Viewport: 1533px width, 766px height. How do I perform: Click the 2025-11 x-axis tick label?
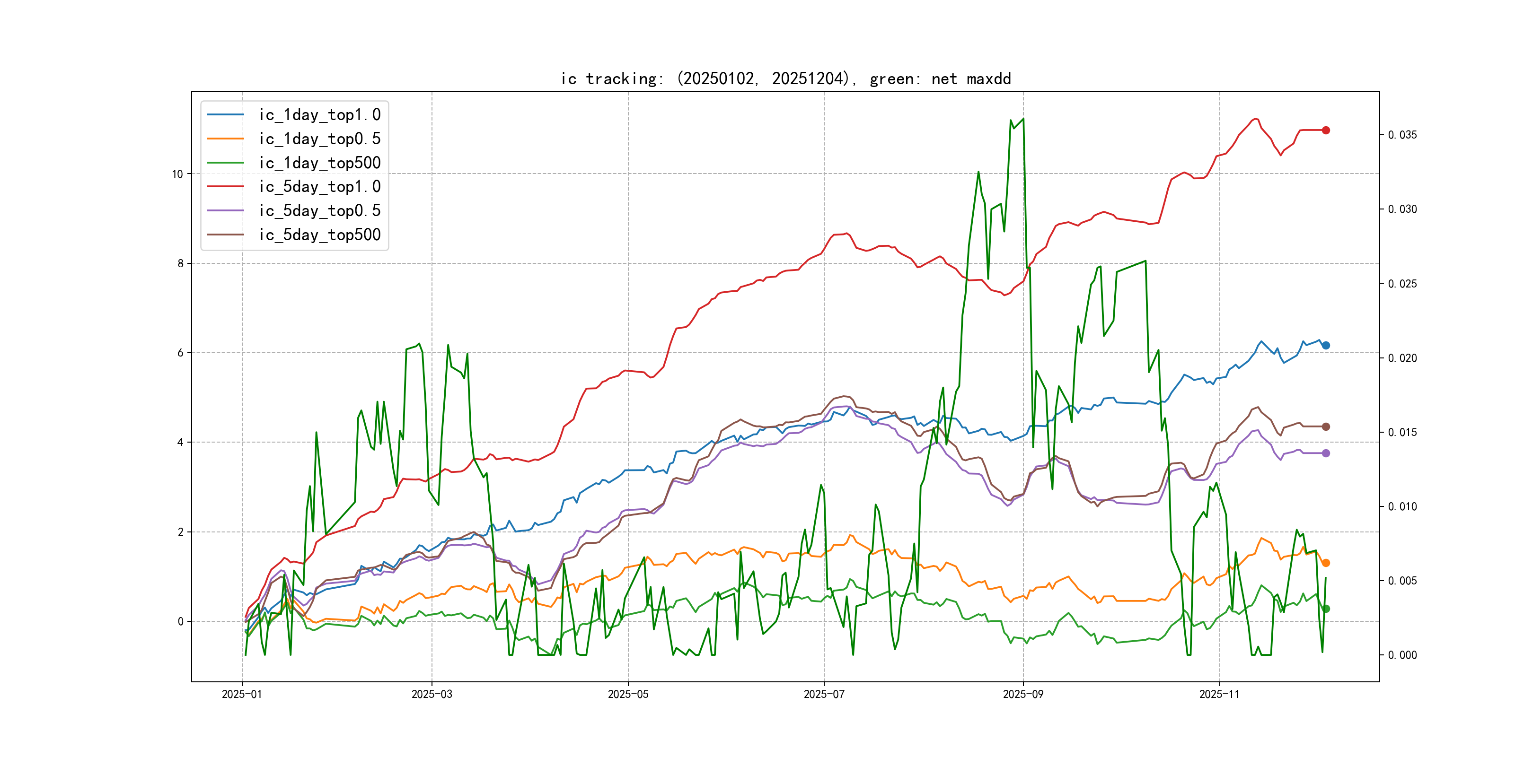point(1219,694)
